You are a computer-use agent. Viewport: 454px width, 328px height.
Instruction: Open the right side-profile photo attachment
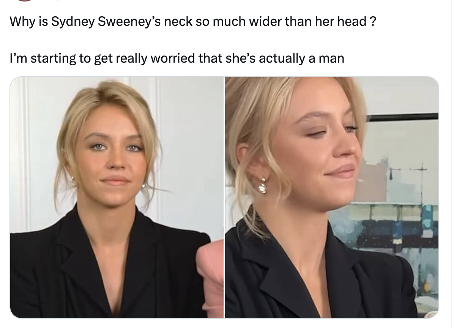[x=332, y=197]
